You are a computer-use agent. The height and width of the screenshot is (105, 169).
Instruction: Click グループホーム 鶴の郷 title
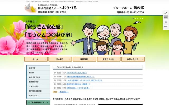point(129,8)
